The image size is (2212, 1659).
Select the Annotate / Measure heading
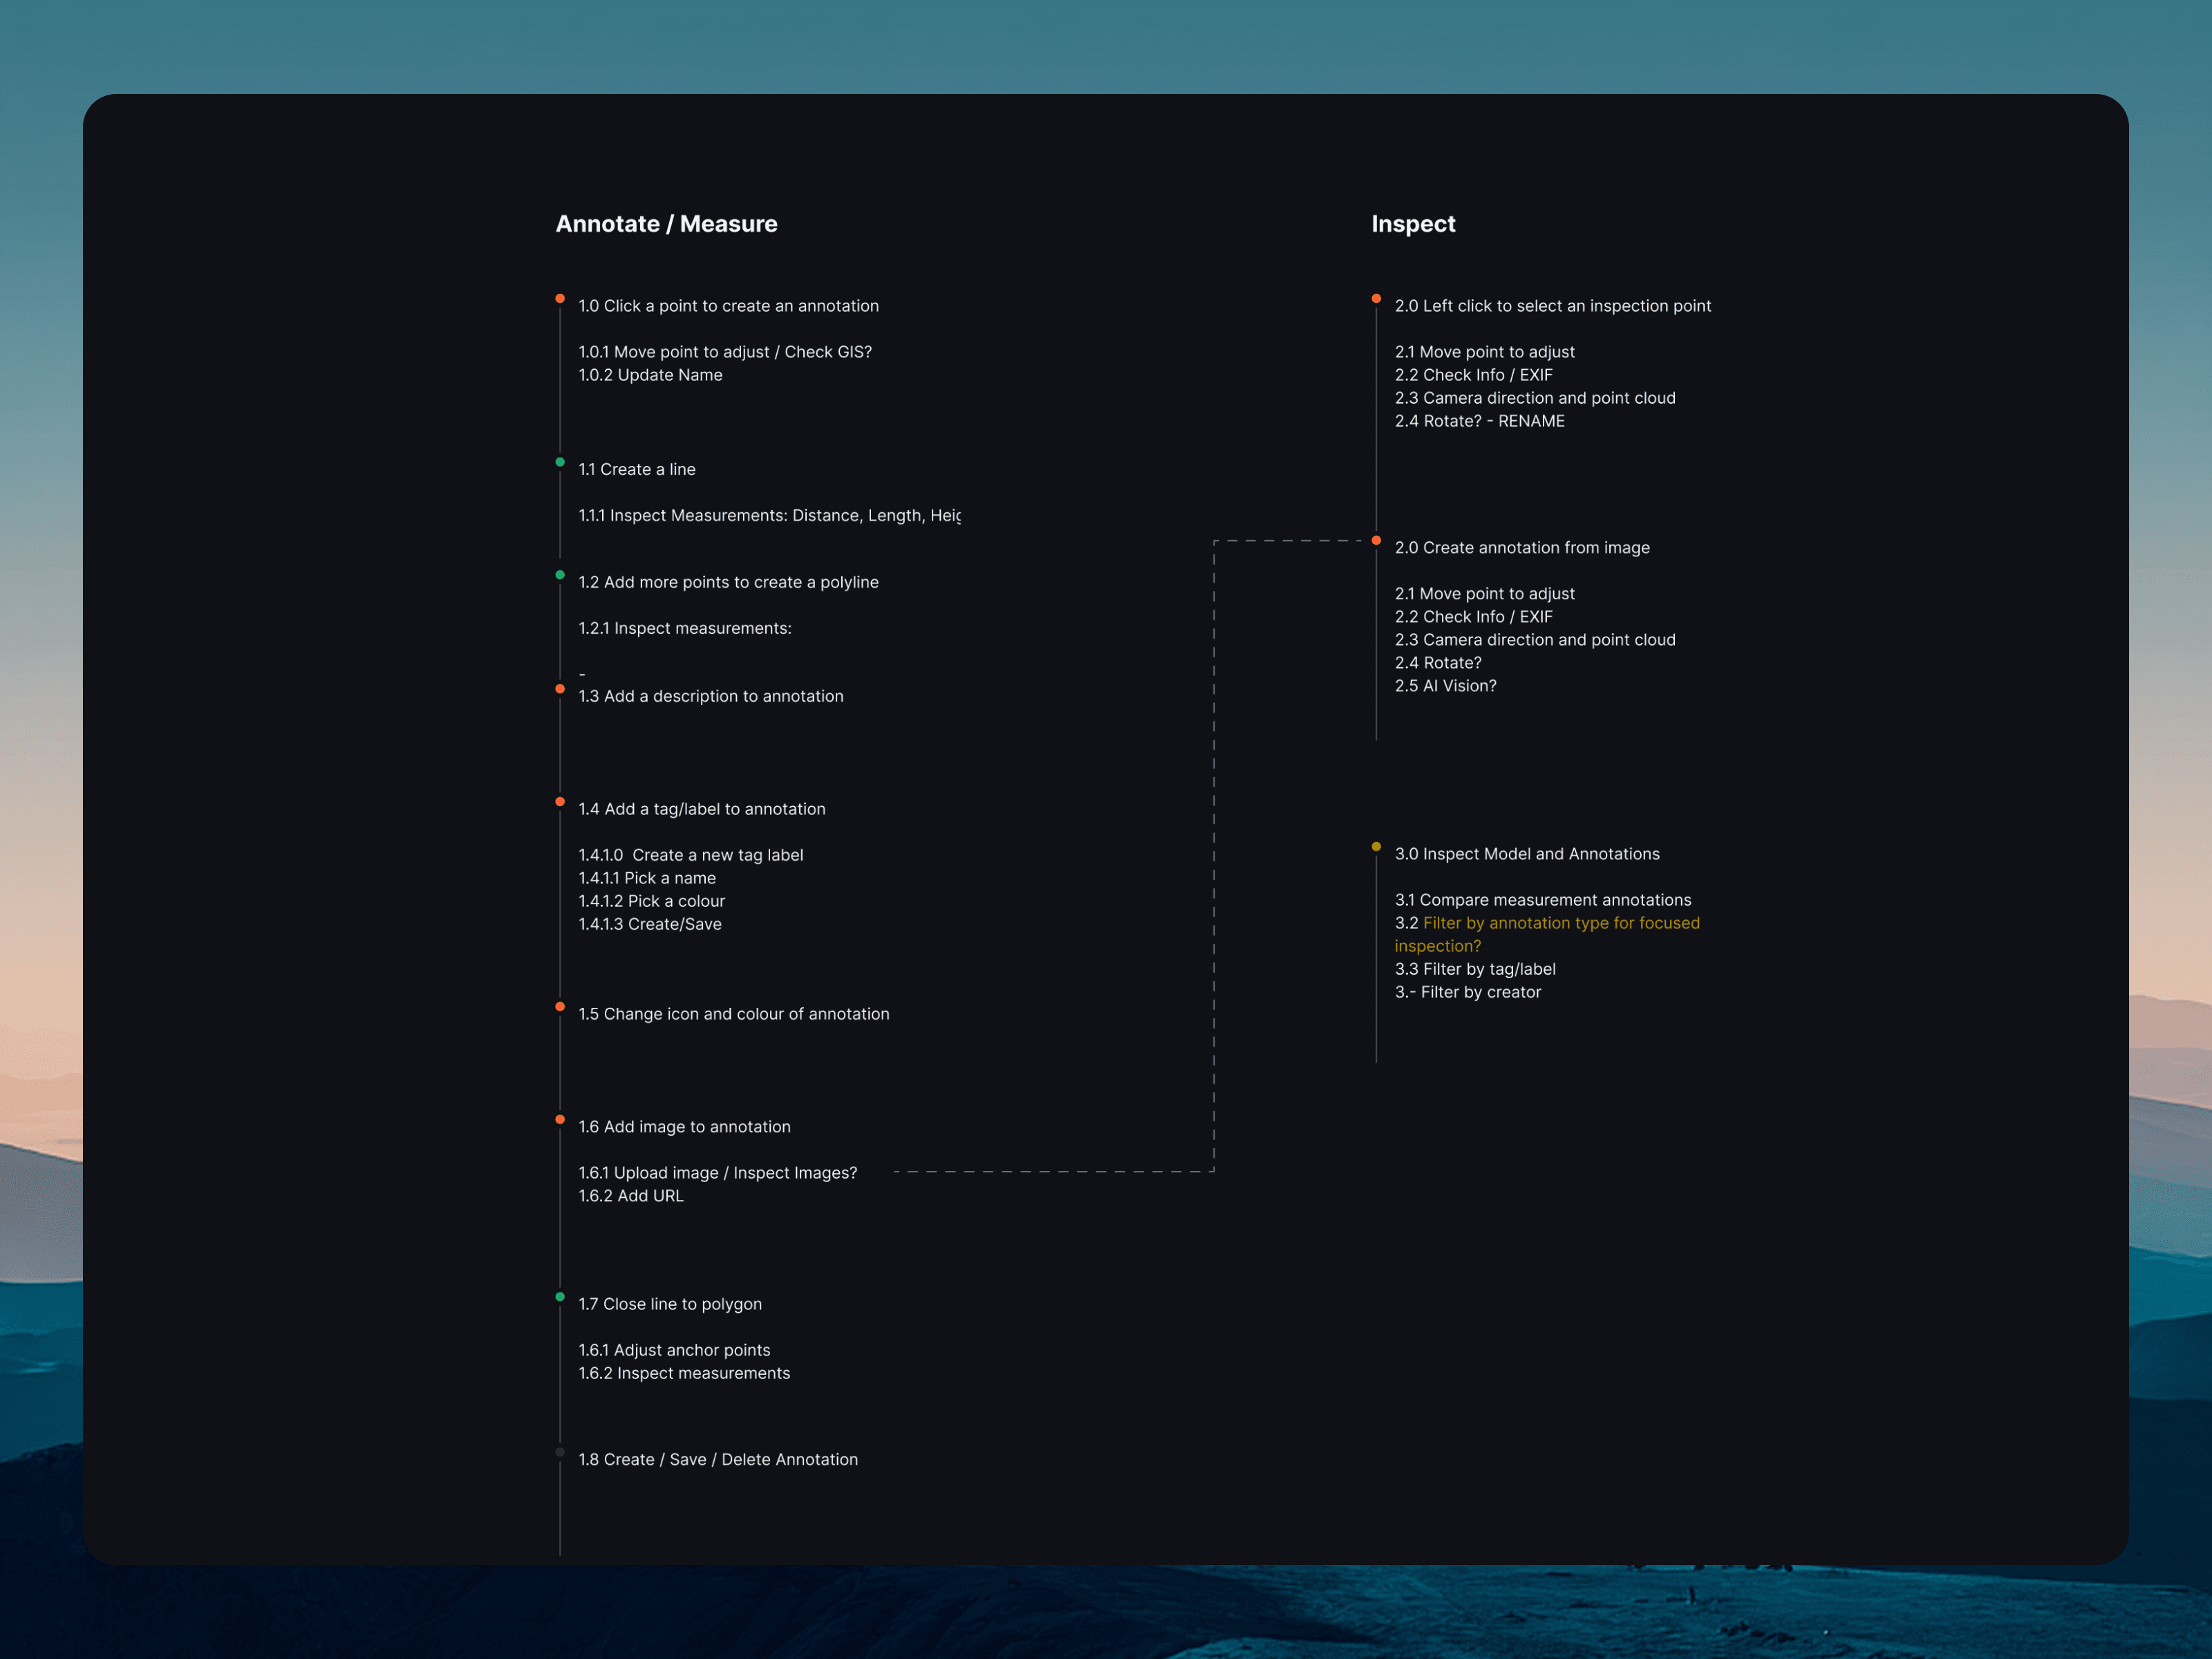[x=666, y=224]
